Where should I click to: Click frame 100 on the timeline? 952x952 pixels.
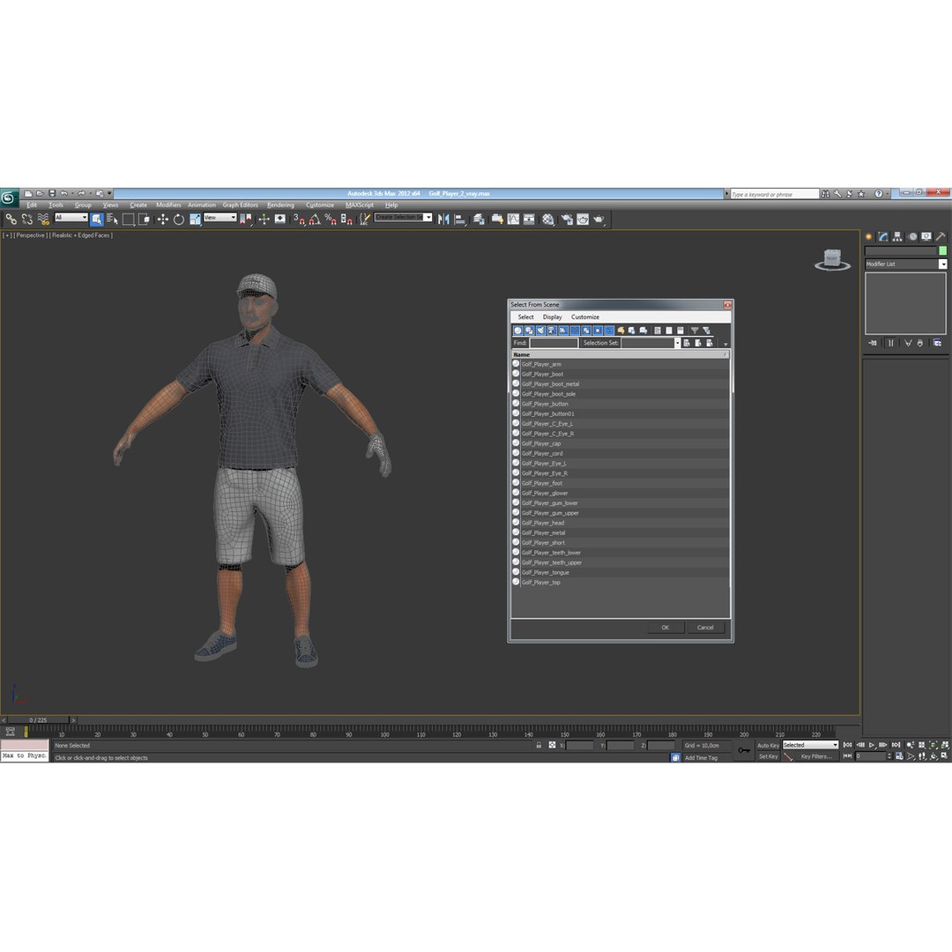click(384, 734)
